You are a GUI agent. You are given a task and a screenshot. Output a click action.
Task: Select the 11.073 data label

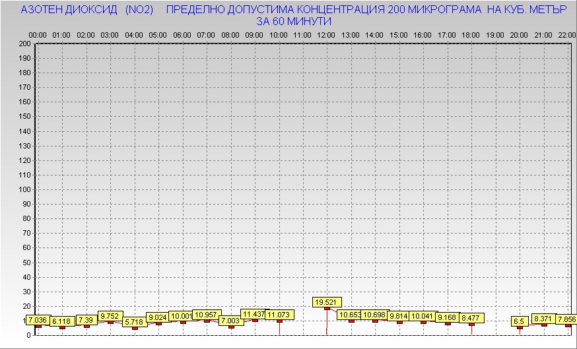(x=279, y=315)
